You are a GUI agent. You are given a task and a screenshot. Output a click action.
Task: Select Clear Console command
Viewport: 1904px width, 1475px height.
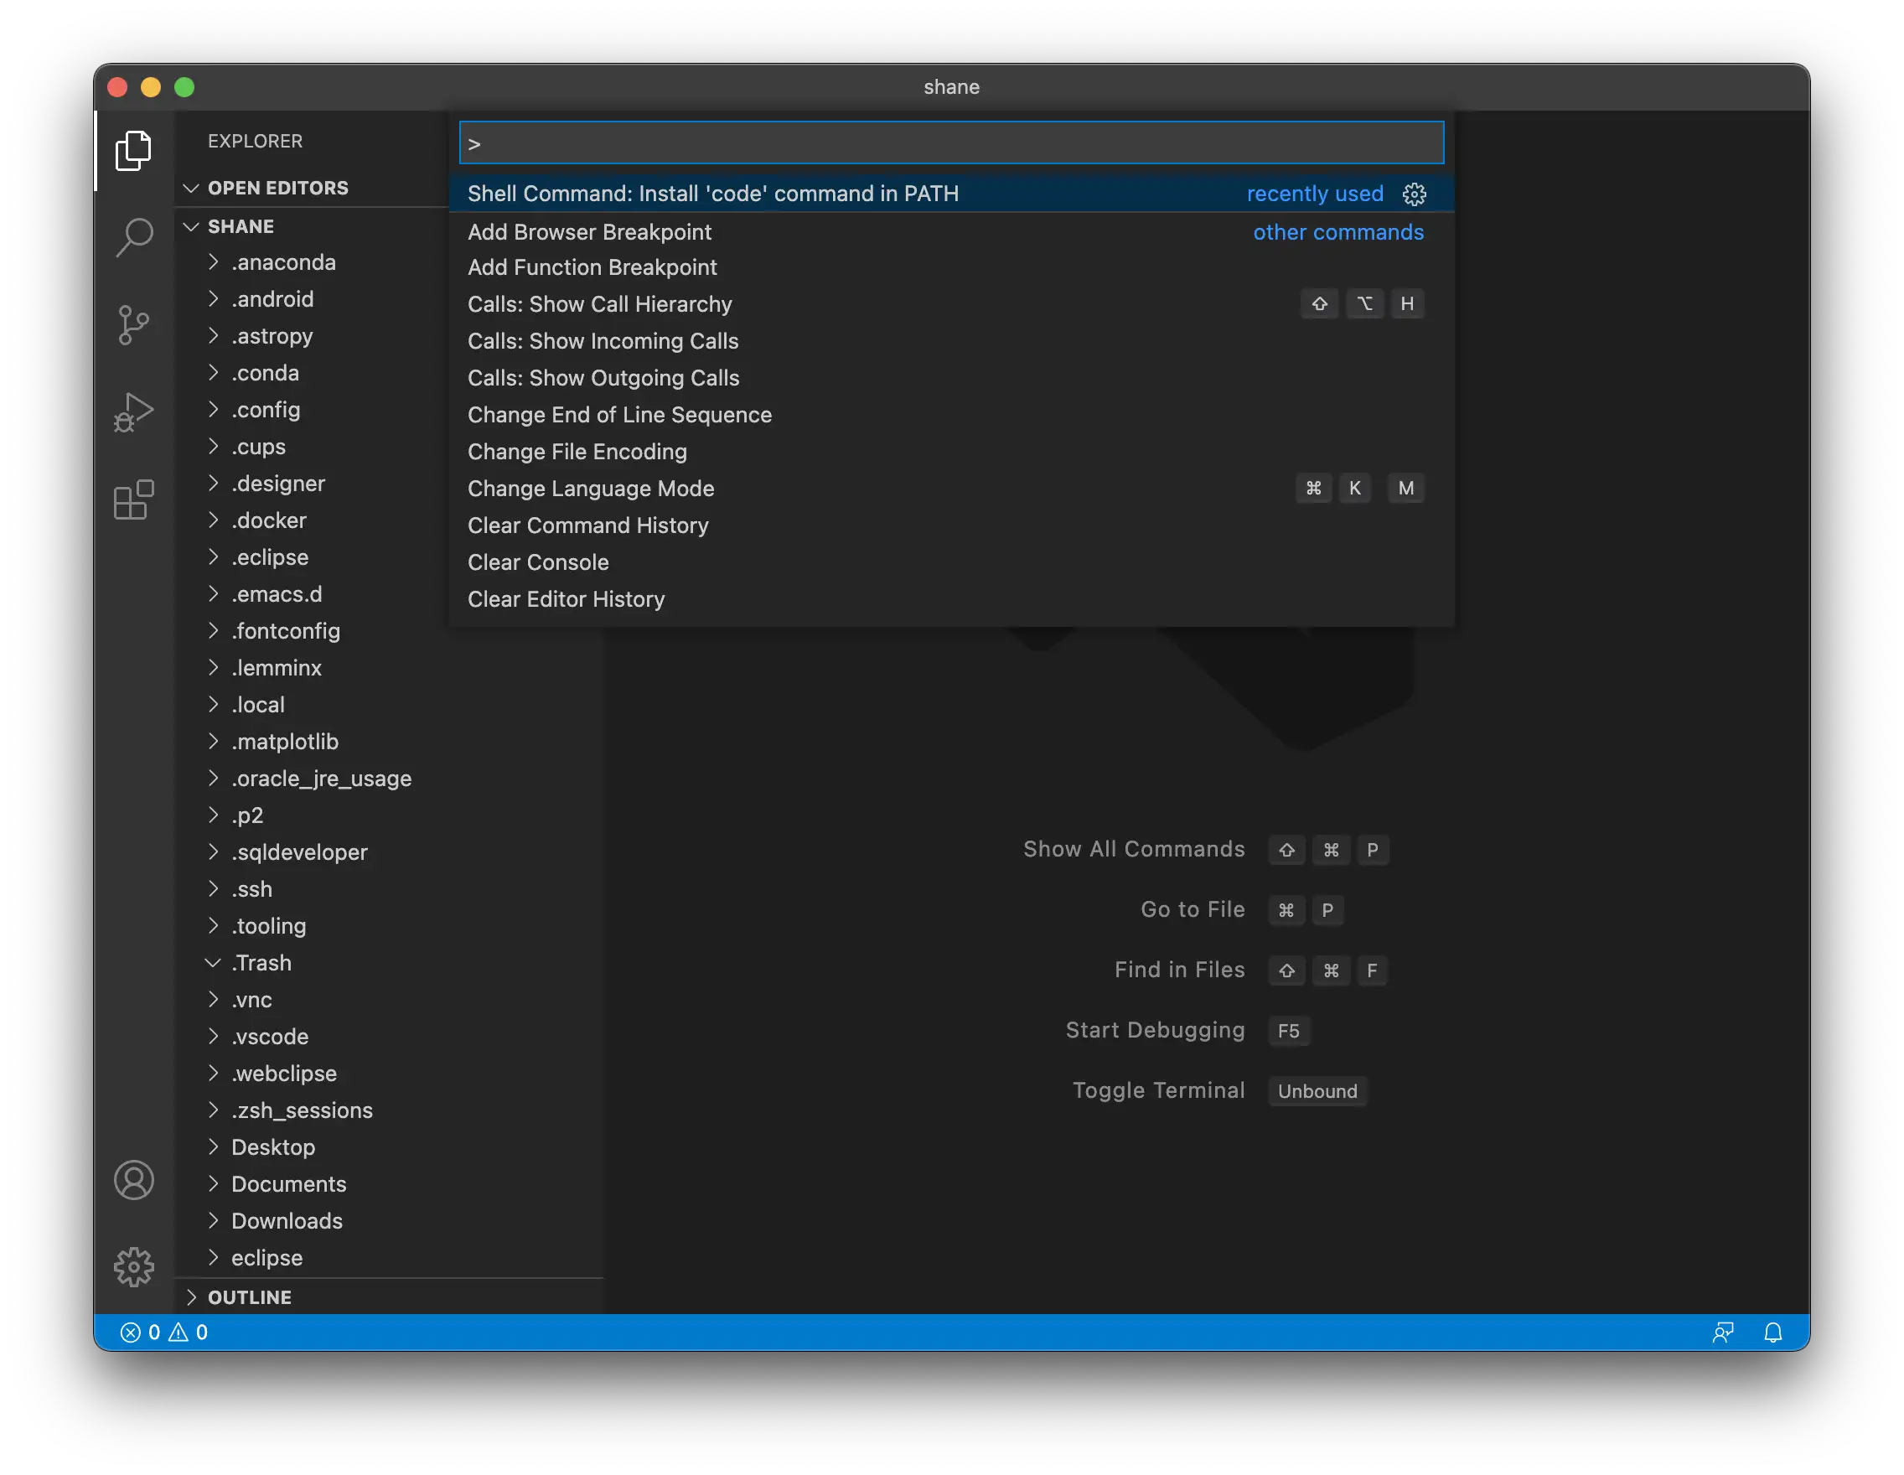tap(951, 562)
